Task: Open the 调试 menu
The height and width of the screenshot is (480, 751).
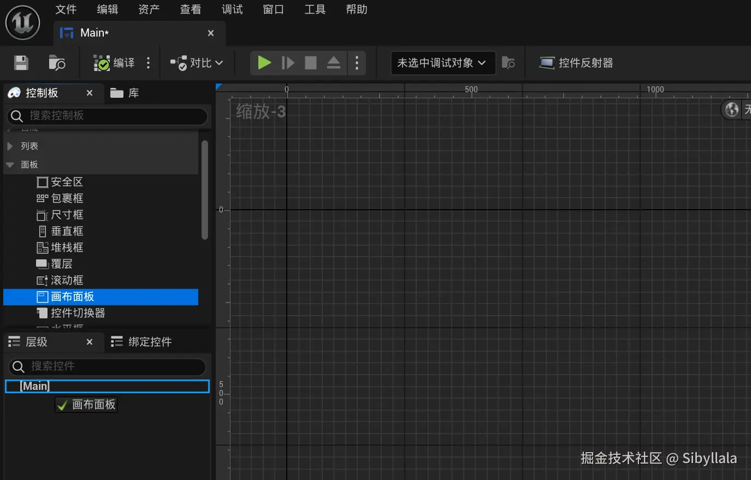Action: click(232, 9)
